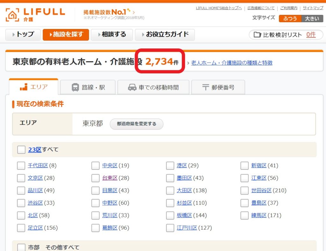Check the 練馬区 checkbox
This screenshot has height=251, width=326.
[x=244, y=216]
